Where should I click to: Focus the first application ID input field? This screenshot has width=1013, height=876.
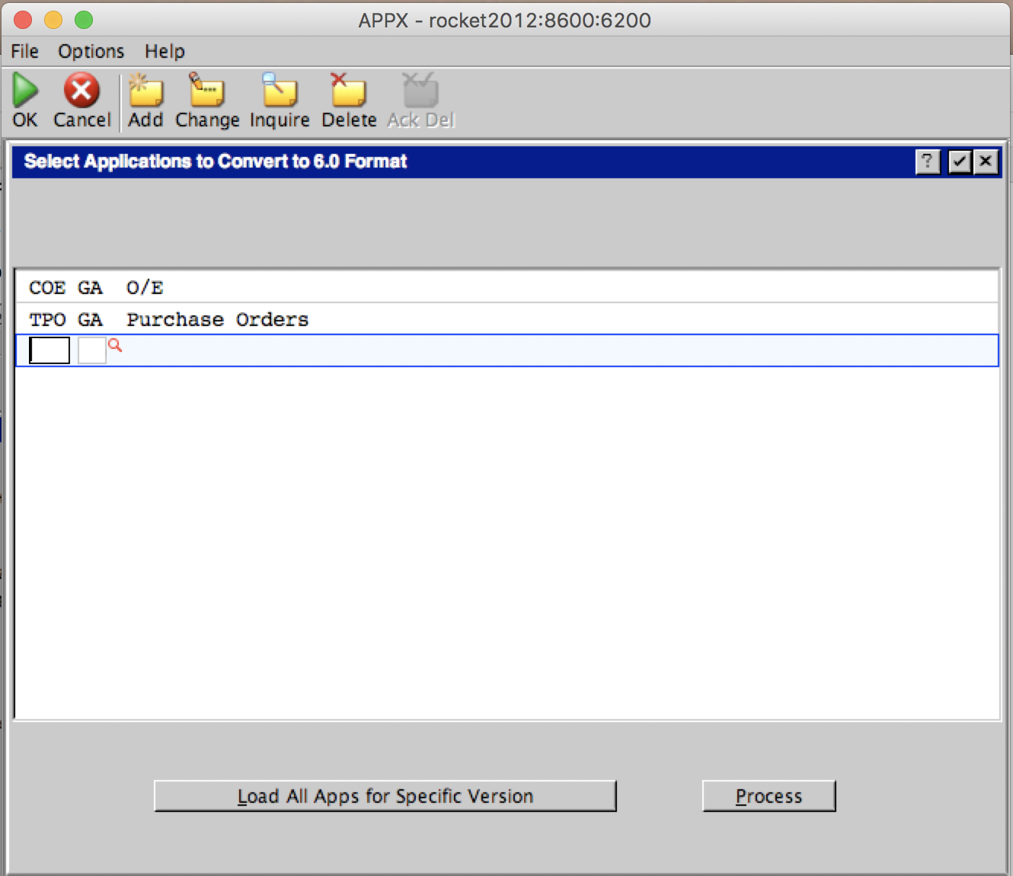tap(50, 350)
